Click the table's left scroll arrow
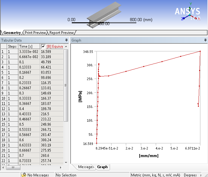Image resolution: width=208 pixels, height=177 pixels. coord(2,168)
